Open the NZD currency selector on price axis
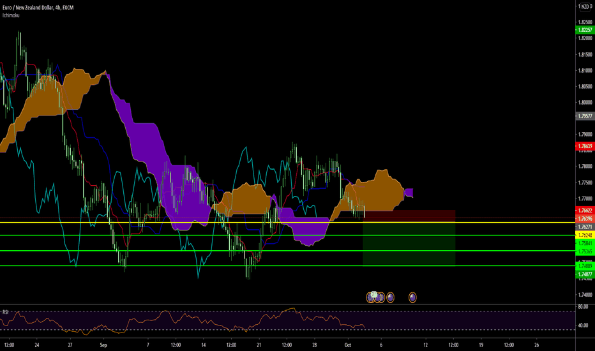Viewport: 595px width, 351px height. click(585, 6)
